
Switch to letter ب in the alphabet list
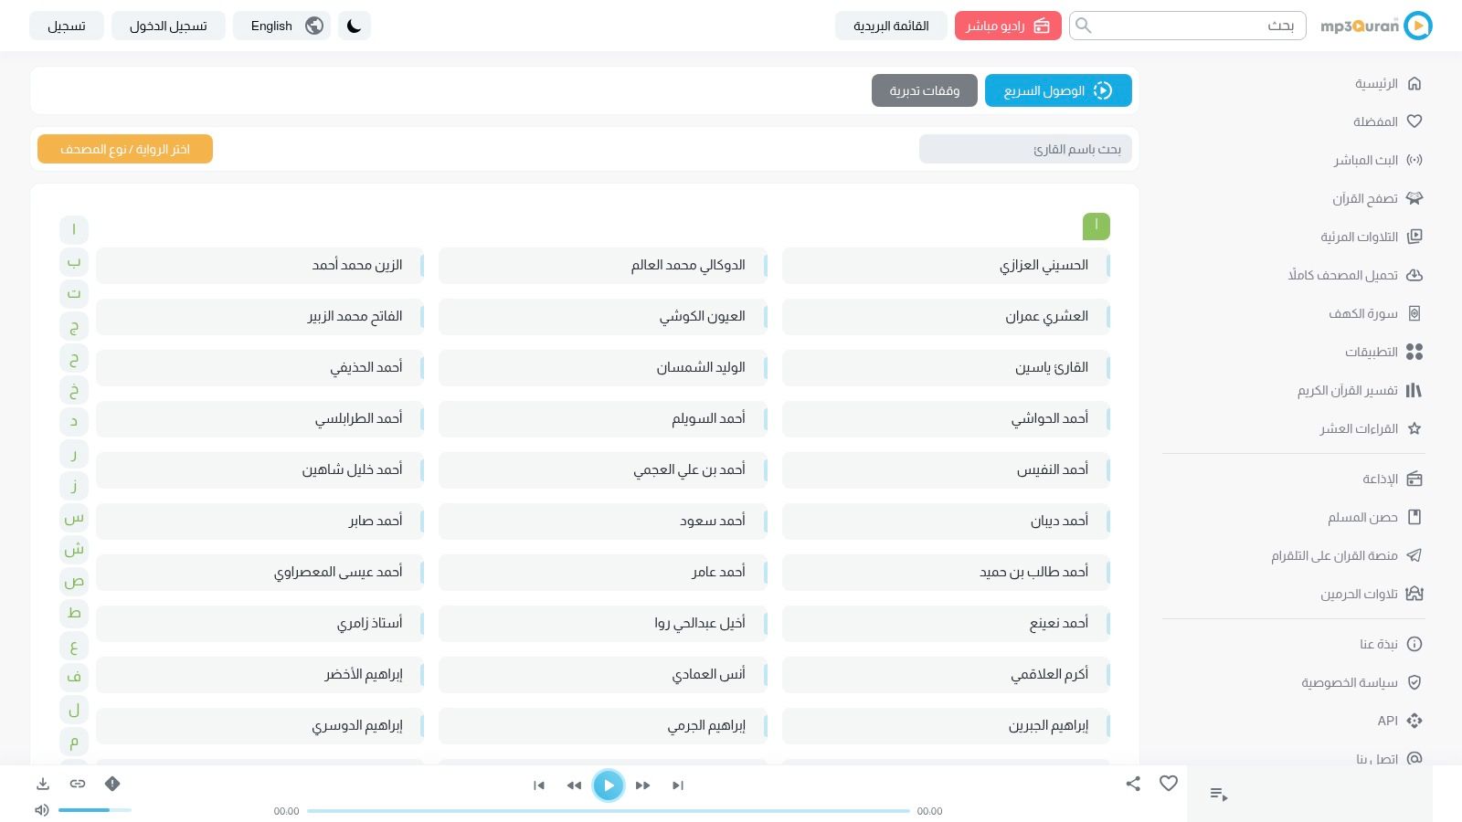coord(73,261)
